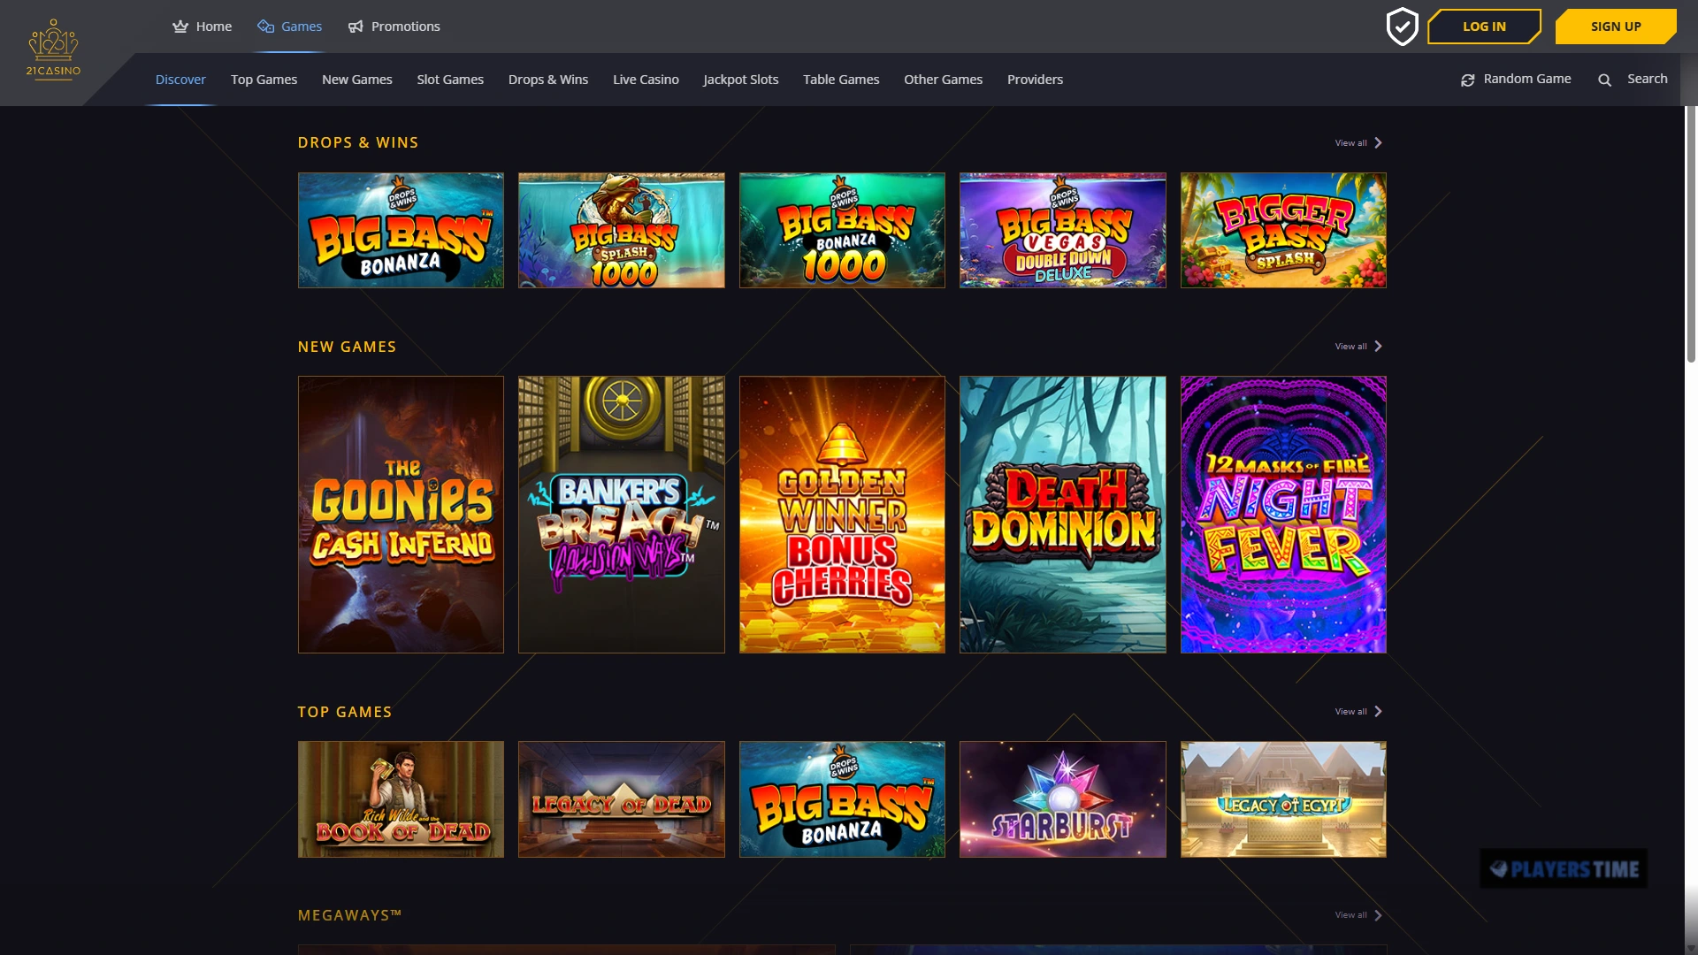Click the scrollbar down arrow

click(x=1691, y=949)
